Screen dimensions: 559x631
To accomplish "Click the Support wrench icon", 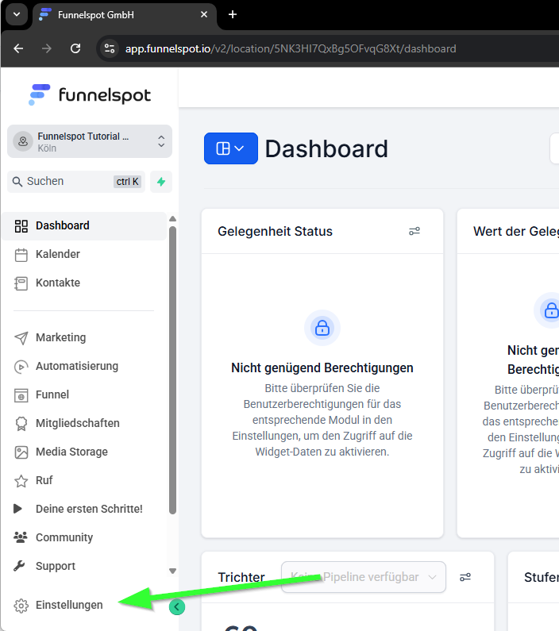I will tap(19, 566).
